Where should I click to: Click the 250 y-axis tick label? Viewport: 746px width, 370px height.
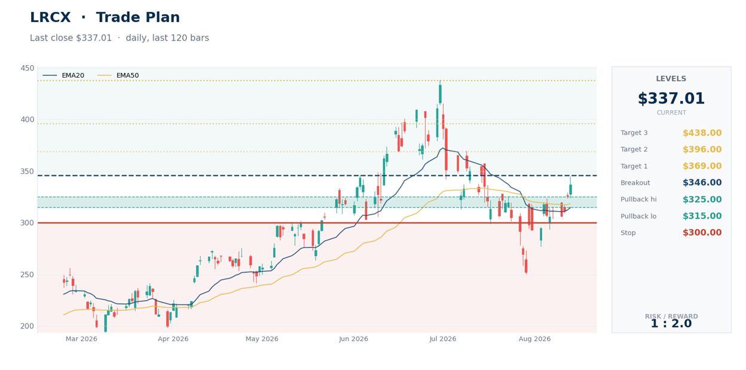point(27,275)
